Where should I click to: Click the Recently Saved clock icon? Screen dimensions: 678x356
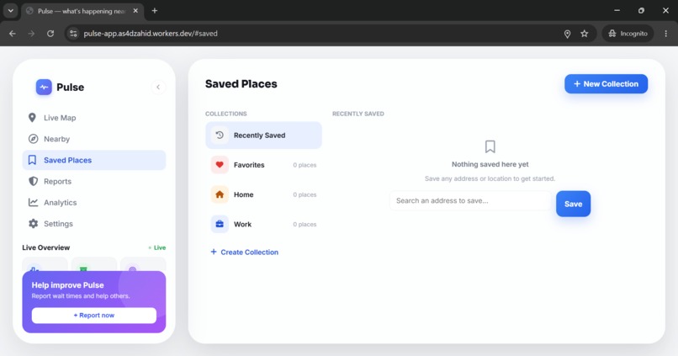click(220, 135)
